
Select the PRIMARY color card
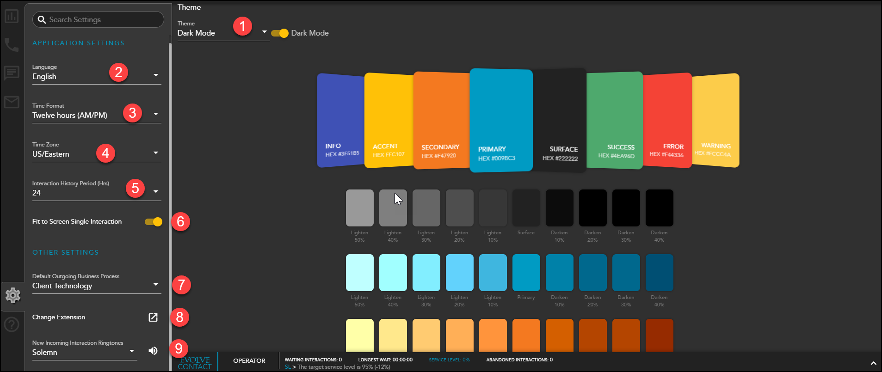(x=500, y=120)
